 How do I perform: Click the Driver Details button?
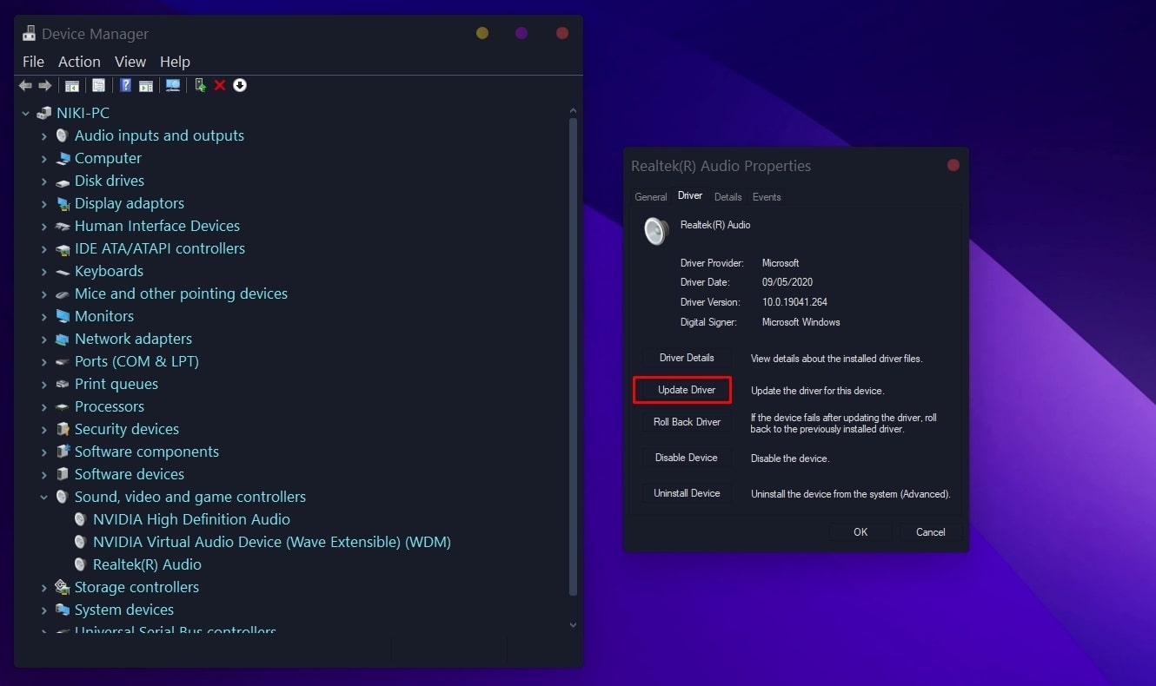tap(687, 358)
